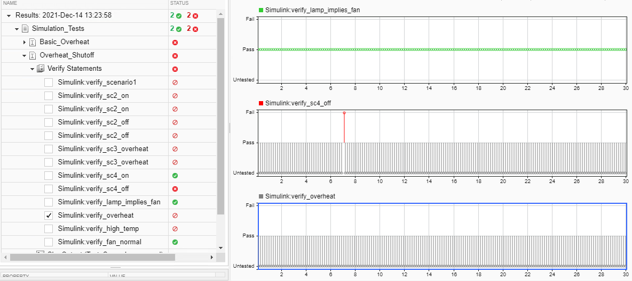632x281 pixels.
Task: Click the untested status icon of verify_scenario1
Action: pyautogui.click(x=175, y=82)
